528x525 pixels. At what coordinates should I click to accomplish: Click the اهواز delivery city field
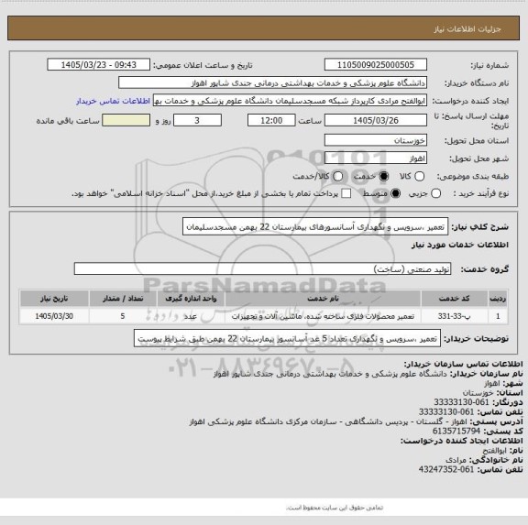coord(376,159)
